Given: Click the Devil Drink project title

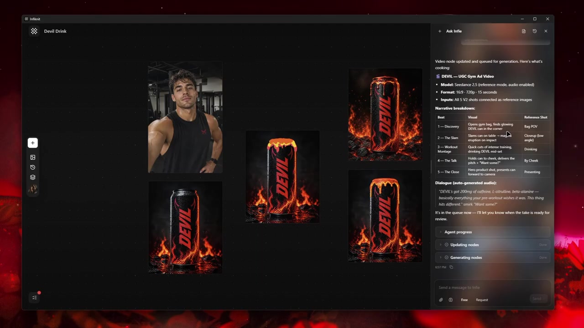Looking at the screenshot, I should tap(55, 31).
